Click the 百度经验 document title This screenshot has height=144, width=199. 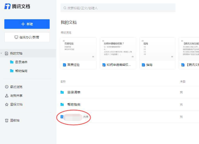tap(73, 65)
